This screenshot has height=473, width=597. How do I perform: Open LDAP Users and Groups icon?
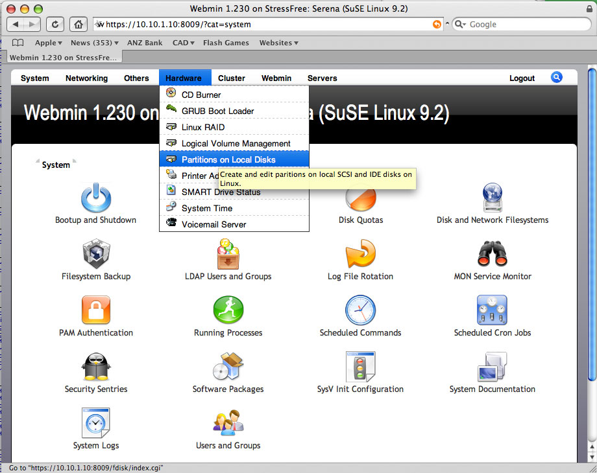228,253
